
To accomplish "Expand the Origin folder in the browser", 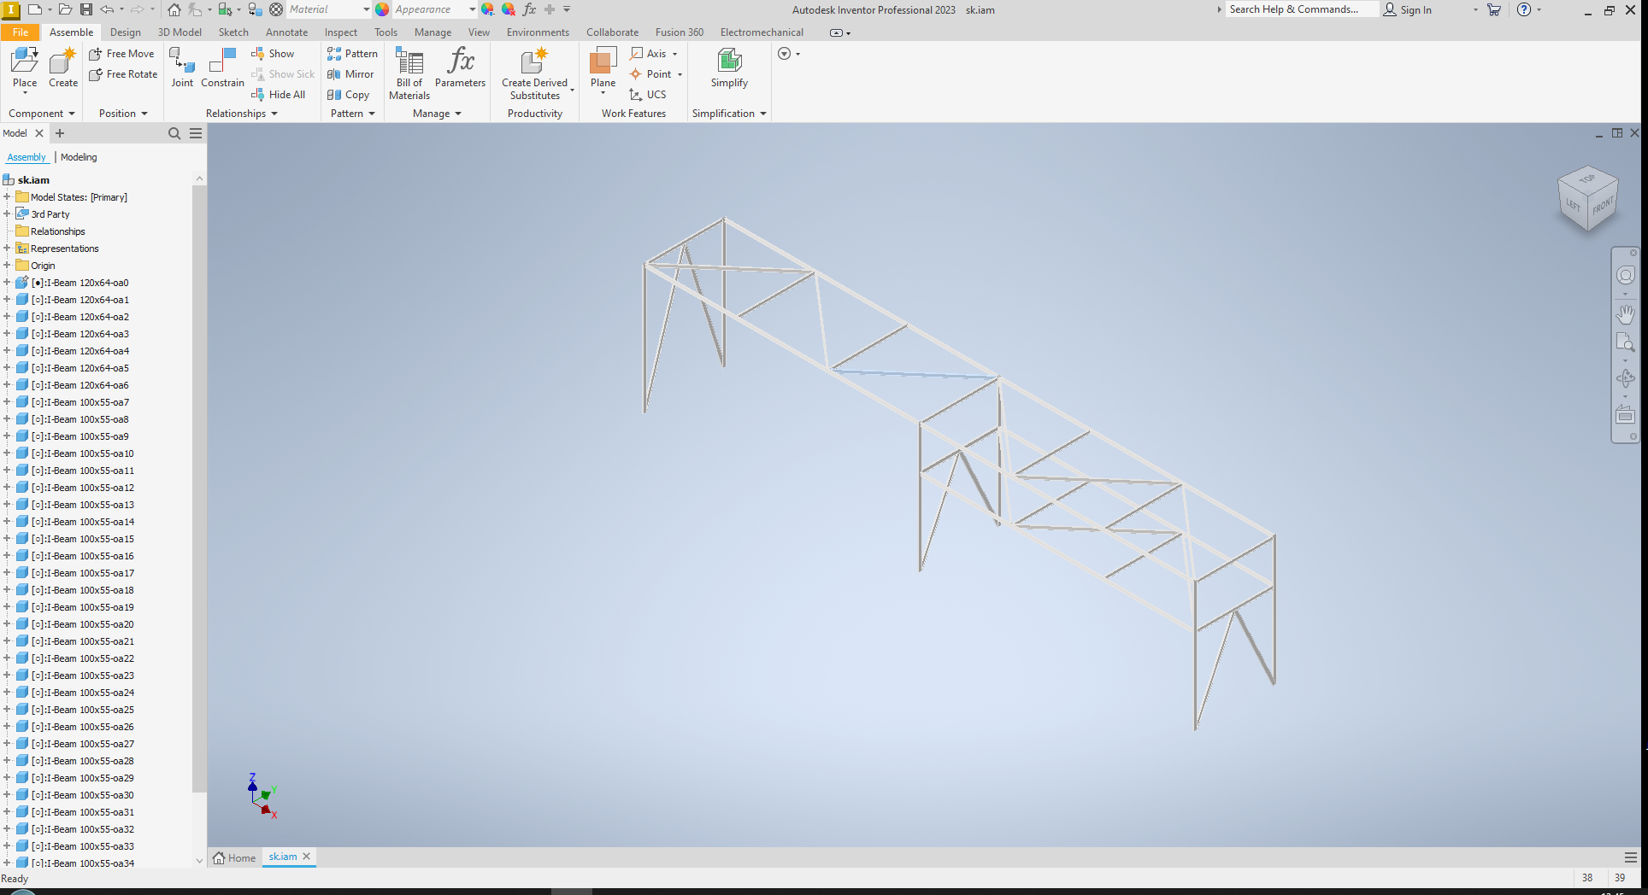I will point(9,265).
